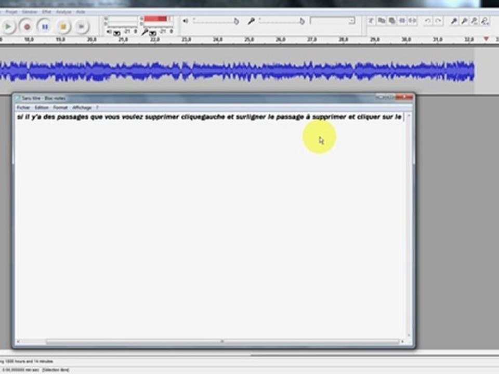Open the Générer menu in Audacity

click(x=30, y=12)
